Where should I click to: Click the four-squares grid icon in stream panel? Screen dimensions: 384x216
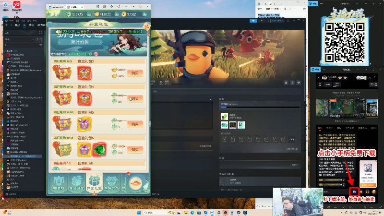pyautogui.click(x=367, y=192)
